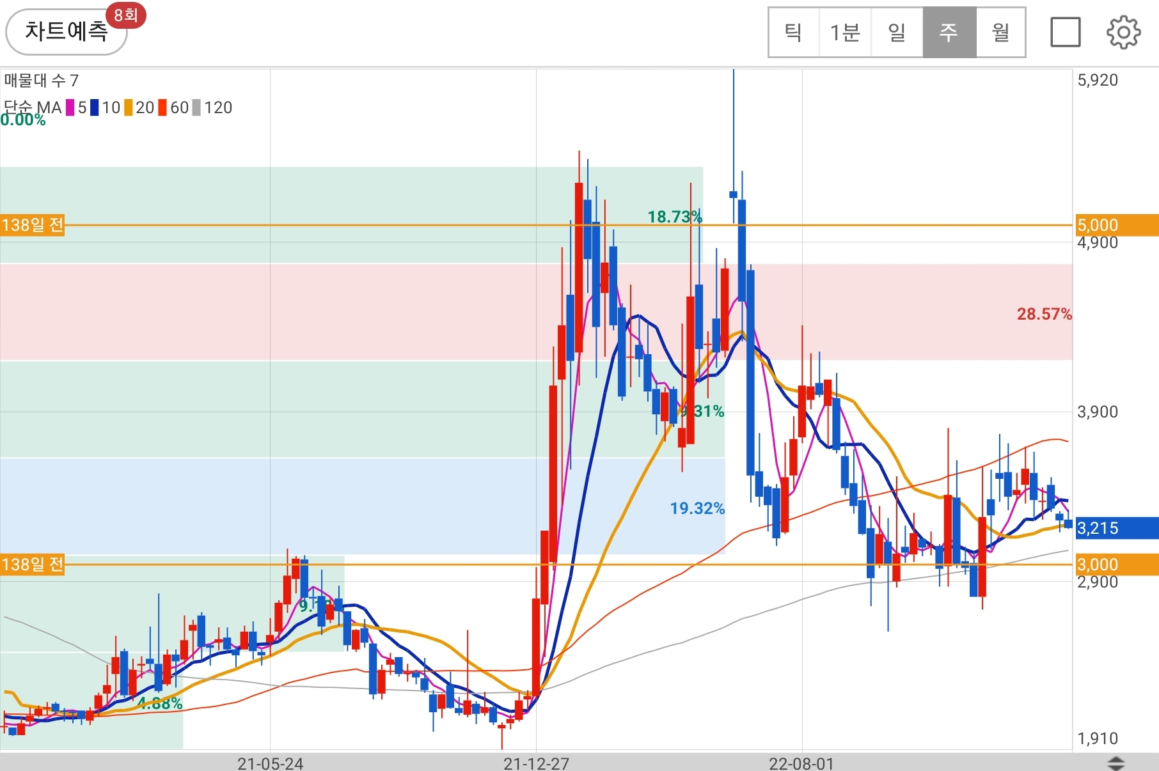Viewport: 1159px width, 771px height.
Task: Select the 주 (weekly) interval tab
Action: [x=949, y=32]
